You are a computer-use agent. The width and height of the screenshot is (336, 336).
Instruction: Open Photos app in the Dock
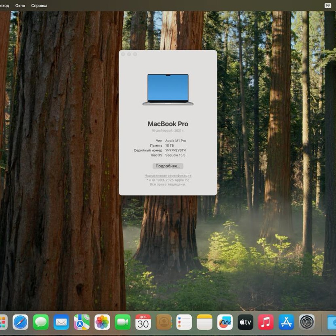(102, 322)
